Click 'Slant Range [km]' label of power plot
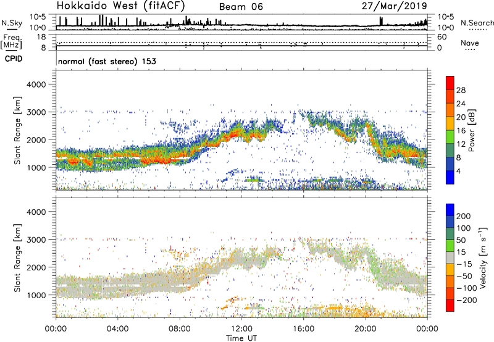The image size is (494, 342). coord(17,130)
